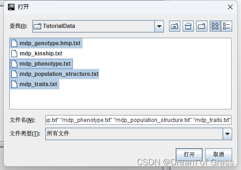
Task: Click the document icon beside mdp_population_structure.txt
Action: click(14, 74)
